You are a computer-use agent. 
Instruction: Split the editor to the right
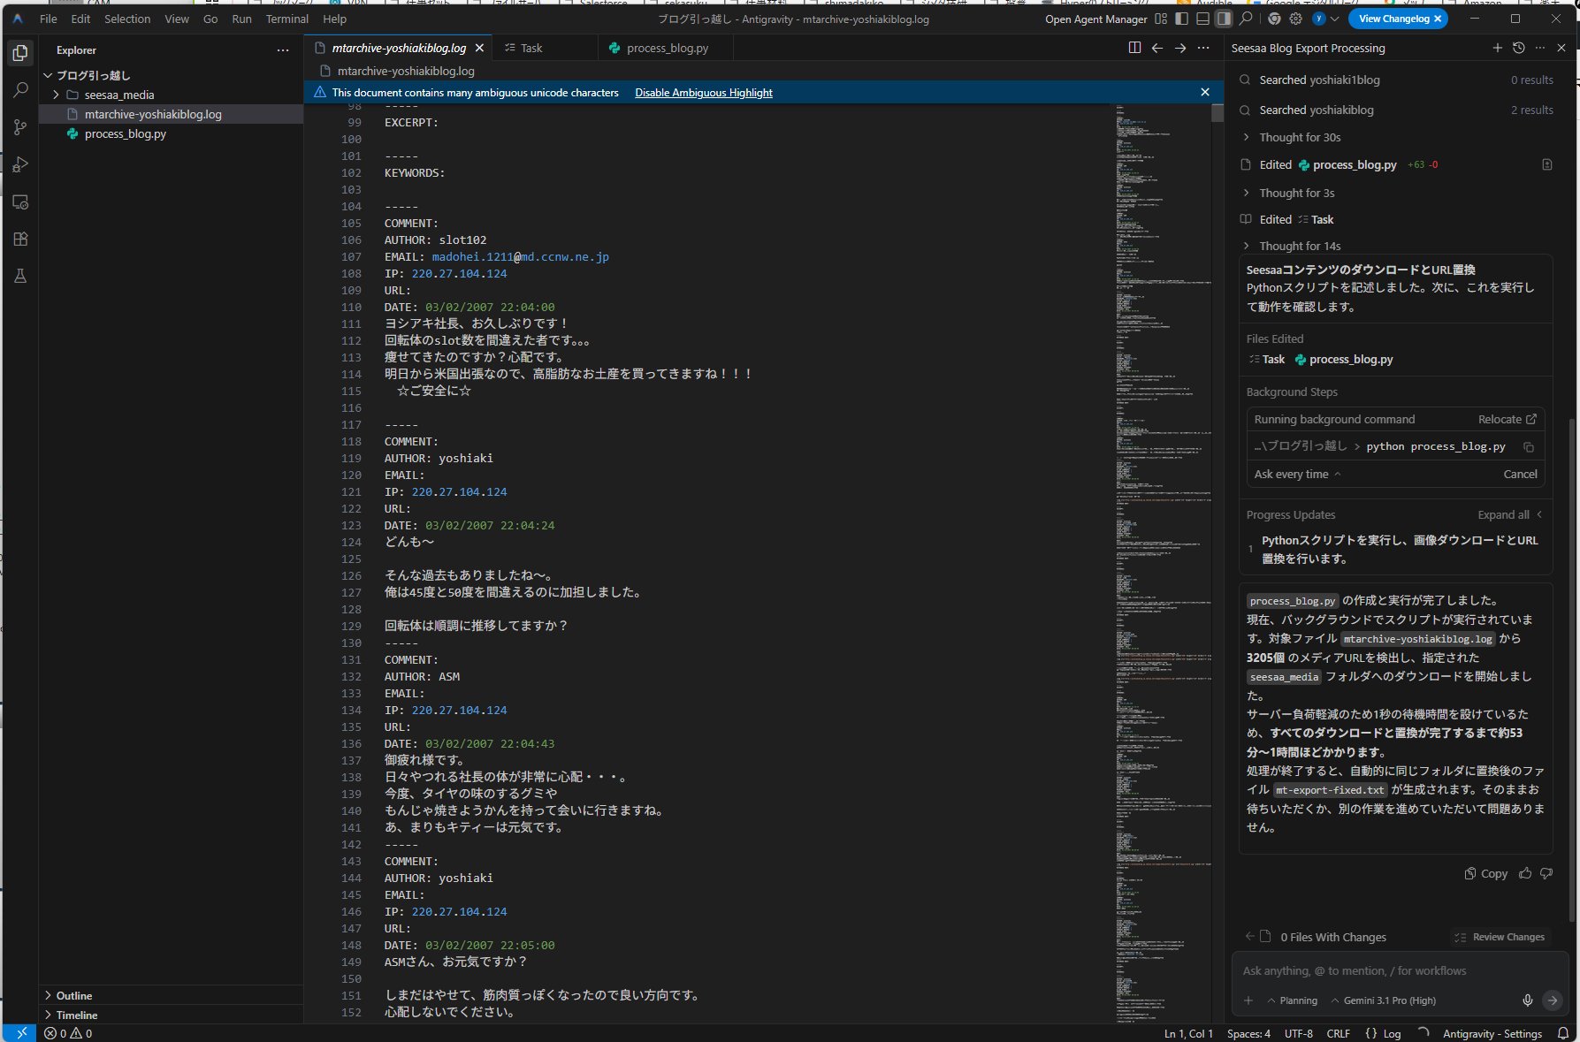coord(1134,48)
